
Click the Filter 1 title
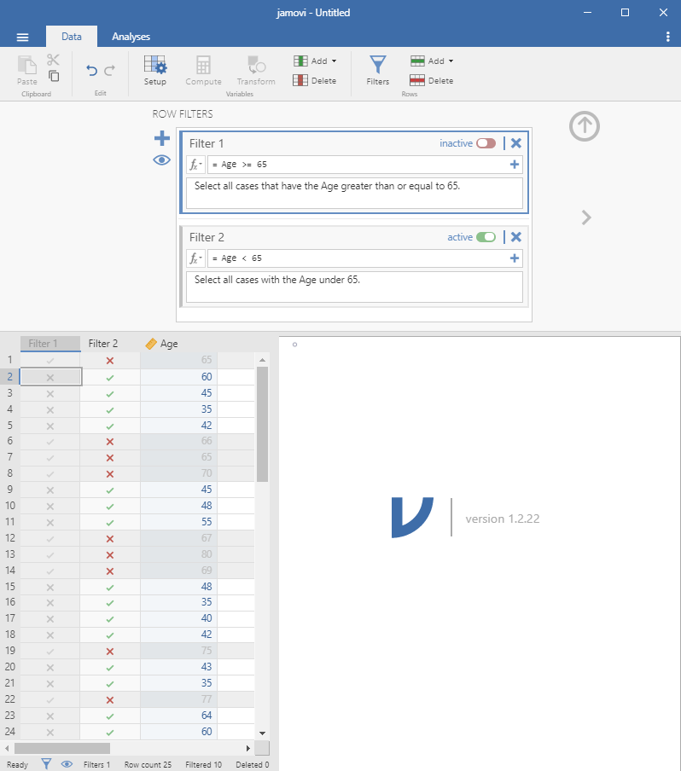click(x=207, y=143)
